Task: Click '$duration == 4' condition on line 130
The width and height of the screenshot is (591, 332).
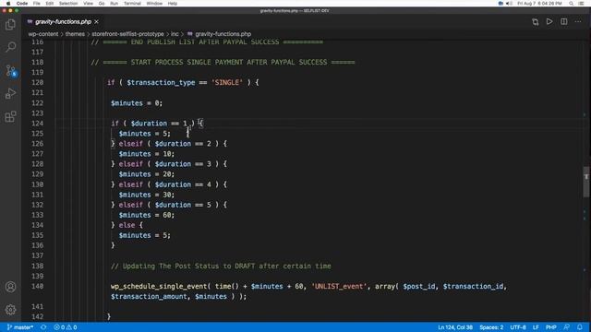Action: point(183,184)
